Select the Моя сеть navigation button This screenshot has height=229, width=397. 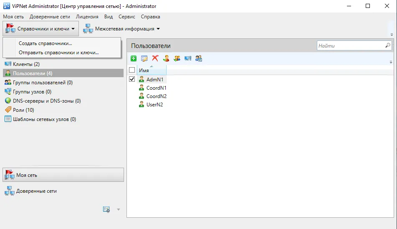63,175
